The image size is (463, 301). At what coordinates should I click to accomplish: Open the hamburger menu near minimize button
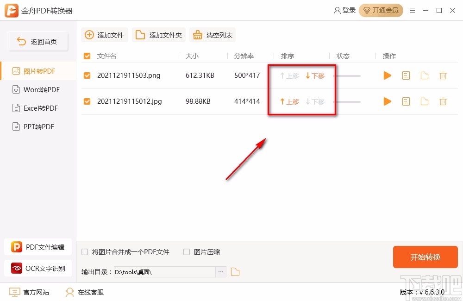coord(413,10)
